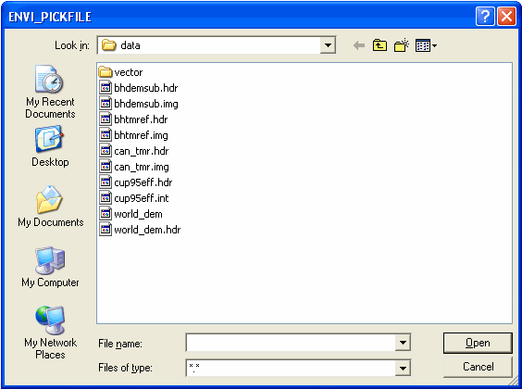The width and height of the screenshot is (522, 389).
Task: Select file bhdemsub.img
Action: 139,104
